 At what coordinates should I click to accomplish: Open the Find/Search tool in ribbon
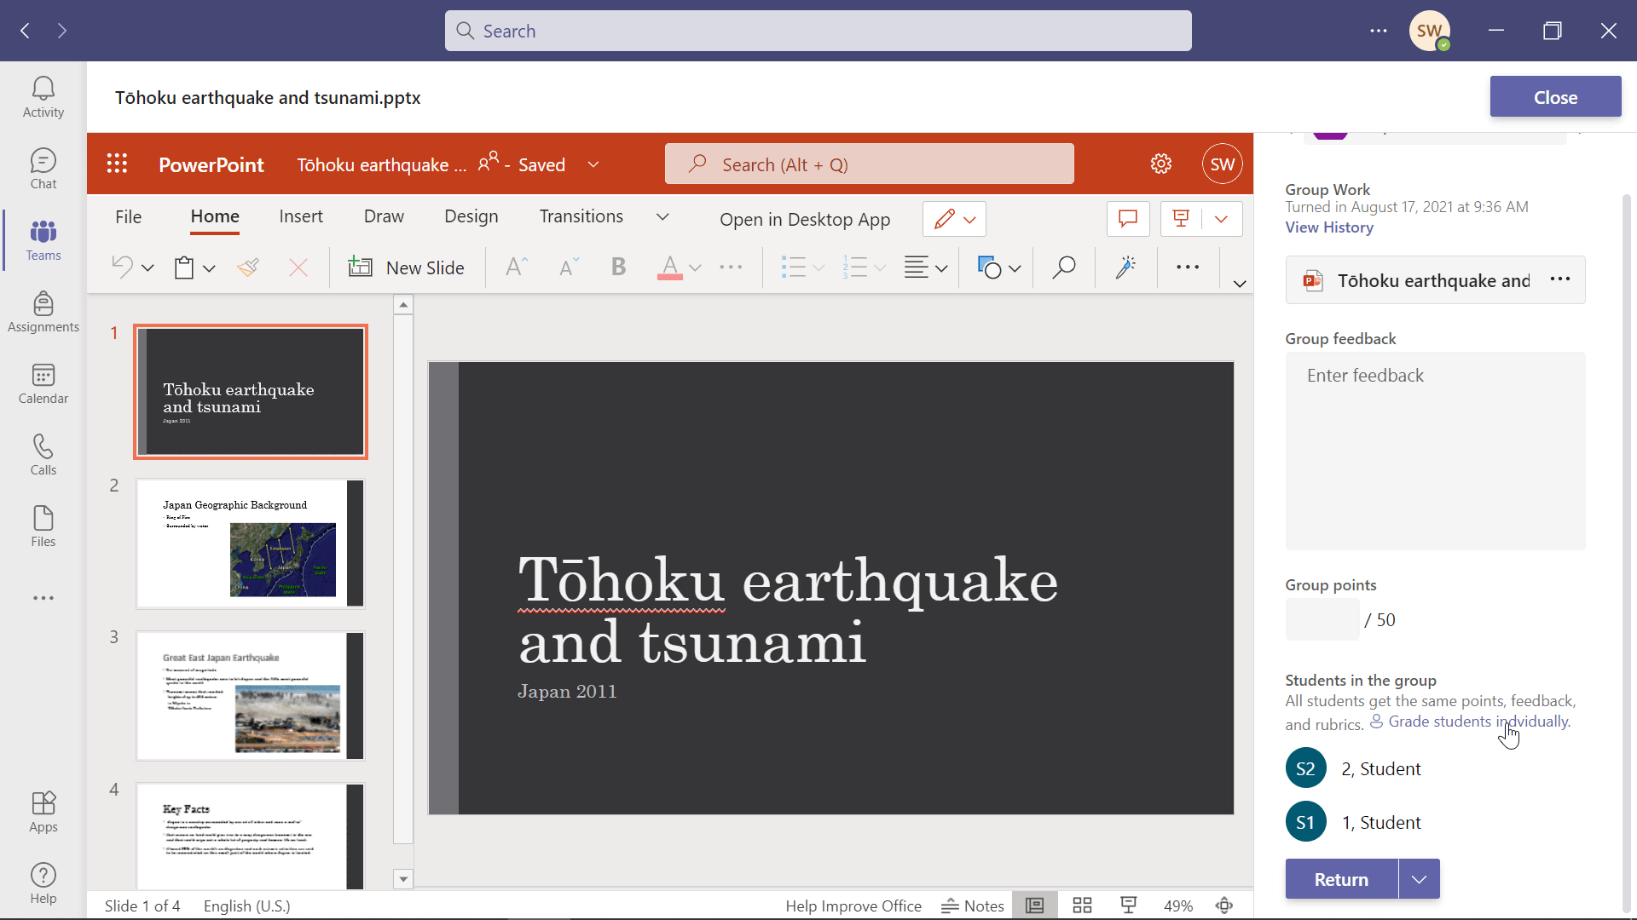coord(1062,267)
